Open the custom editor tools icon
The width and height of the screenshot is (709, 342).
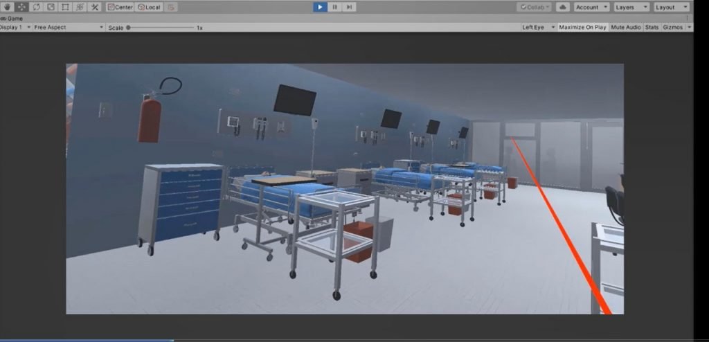click(x=95, y=7)
